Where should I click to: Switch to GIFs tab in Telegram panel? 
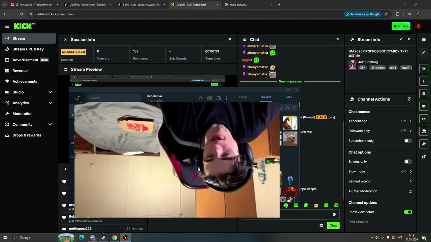pyautogui.click(x=289, y=97)
